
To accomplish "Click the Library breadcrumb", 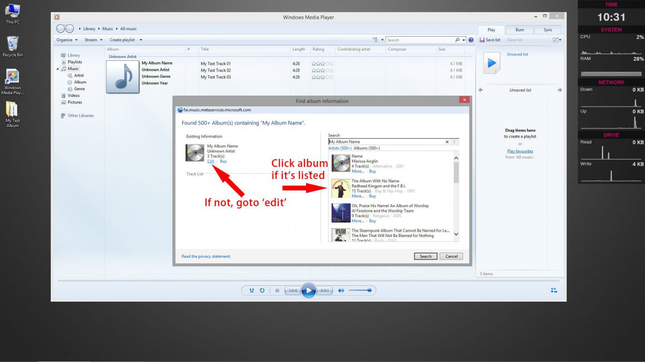I will pos(89,29).
